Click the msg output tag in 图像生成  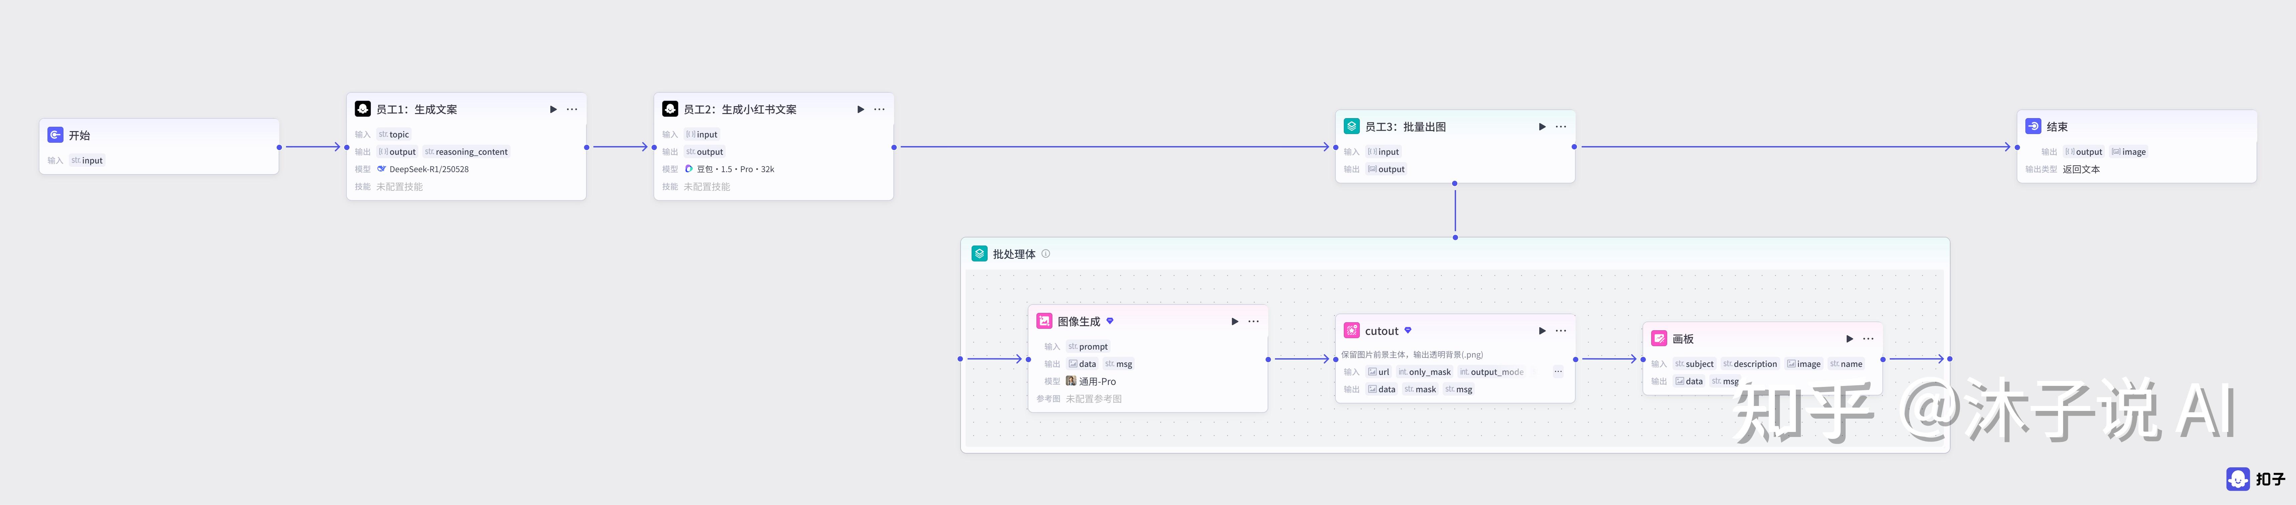click(x=1119, y=364)
